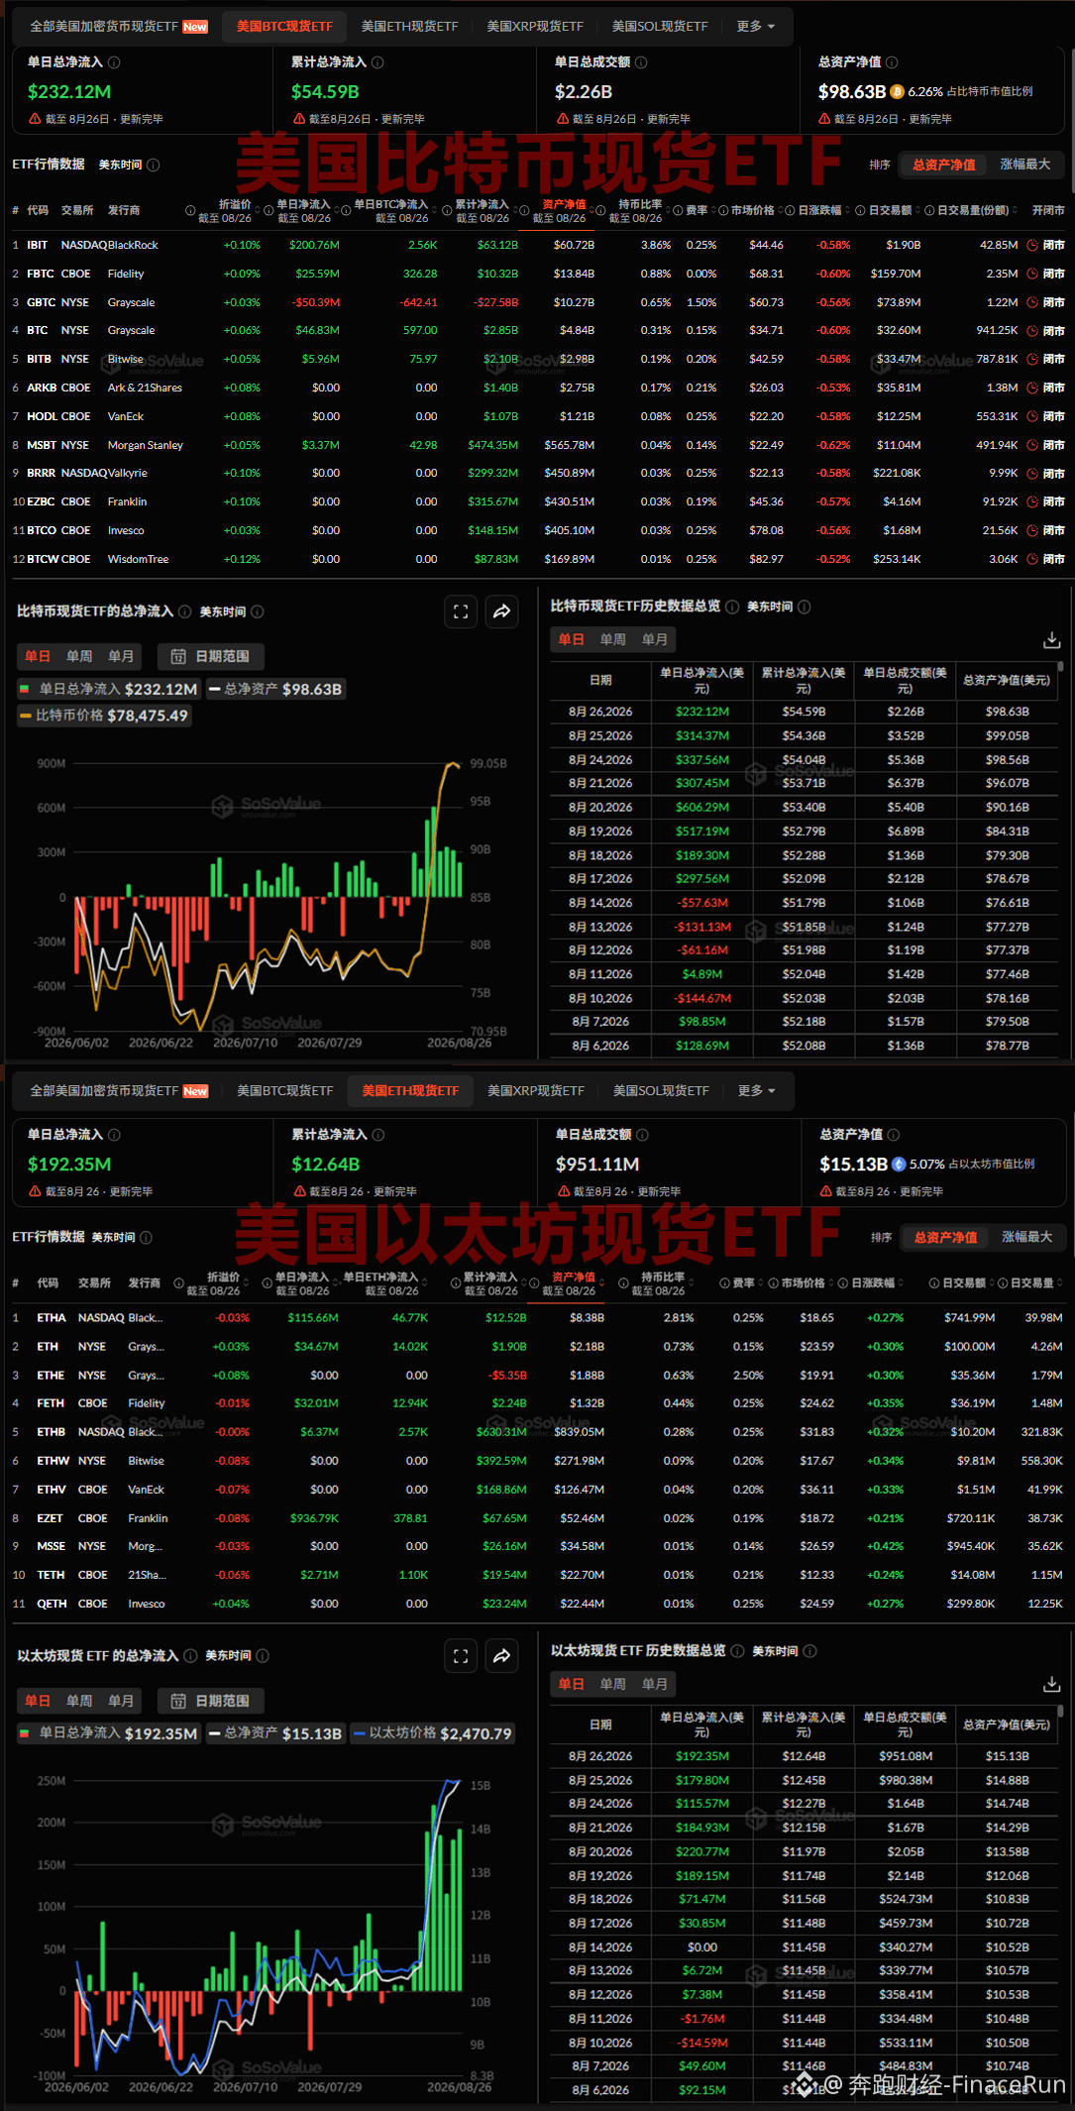
Task: Download the Ethereum ETF history data
Action: tap(1052, 1685)
